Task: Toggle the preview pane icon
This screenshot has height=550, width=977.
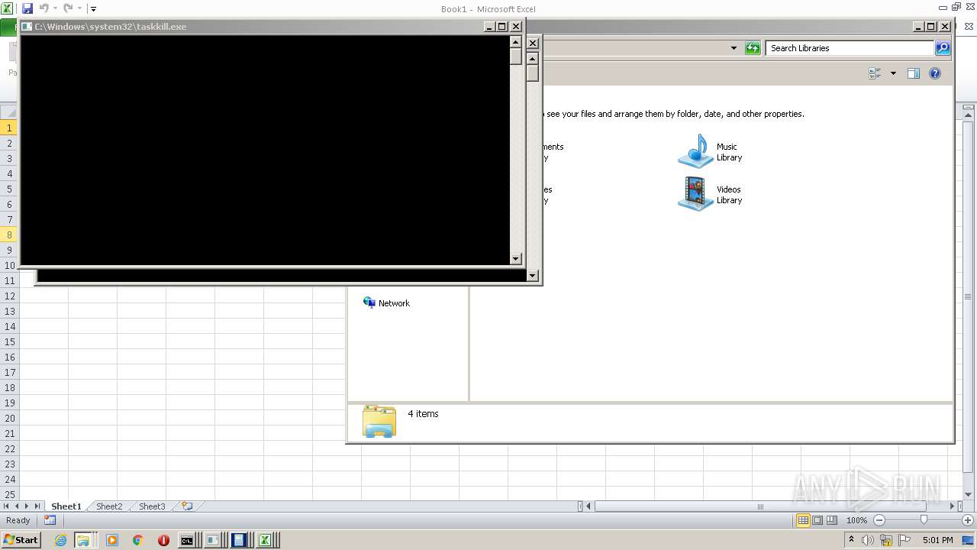Action: point(913,73)
